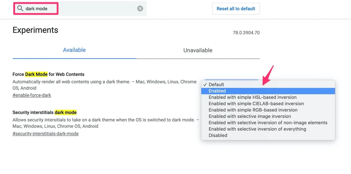Select Enabled with simple CIELAB-based inversion
Image resolution: width=351 pixels, height=174 pixels.
pos(256,103)
